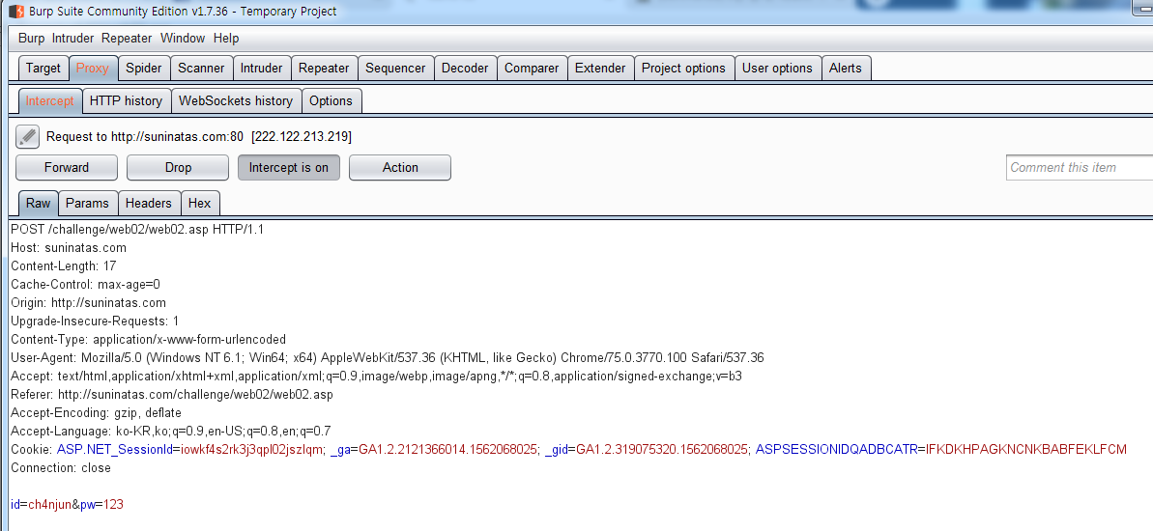
Task: Click the Cache-Control: max-age=0 header
Action: tap(85, 284)
